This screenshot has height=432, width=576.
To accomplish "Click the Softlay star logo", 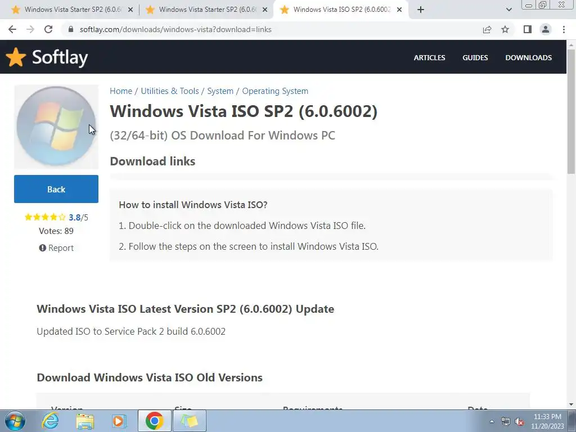I will pos(16,57).
